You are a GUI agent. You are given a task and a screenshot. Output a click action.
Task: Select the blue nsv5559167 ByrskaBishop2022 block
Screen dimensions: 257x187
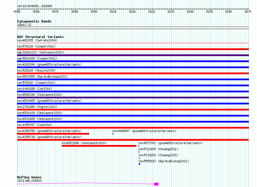[139, 164]
